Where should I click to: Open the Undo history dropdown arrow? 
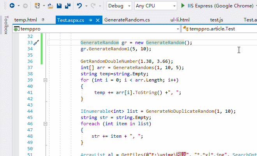click(x=86, y=6)
